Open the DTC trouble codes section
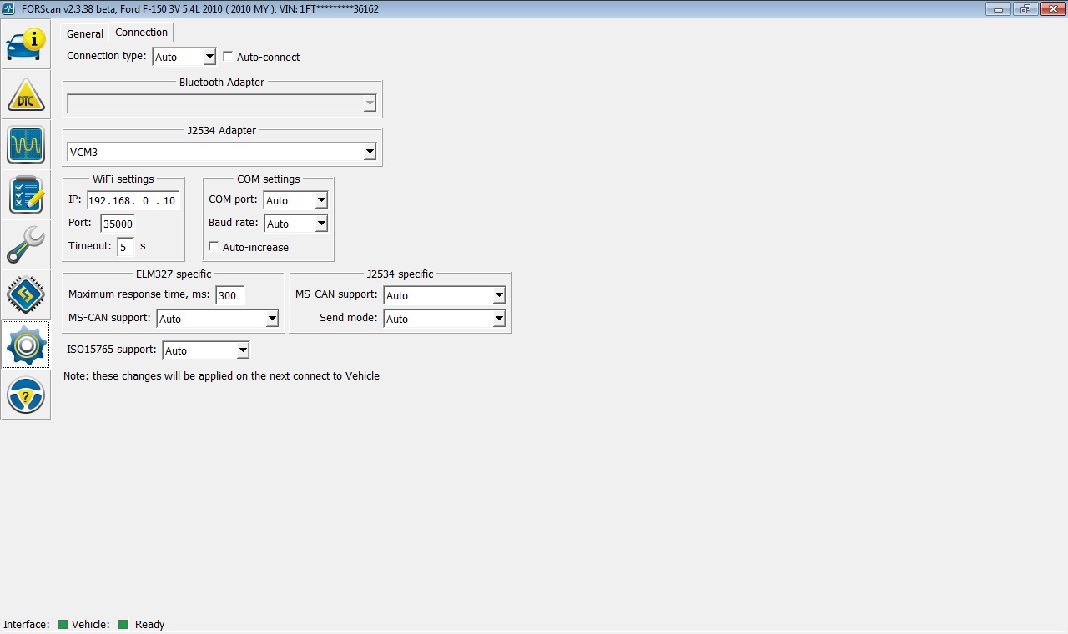This screenshot has width=1068, height=634. [x=26, y=95]
